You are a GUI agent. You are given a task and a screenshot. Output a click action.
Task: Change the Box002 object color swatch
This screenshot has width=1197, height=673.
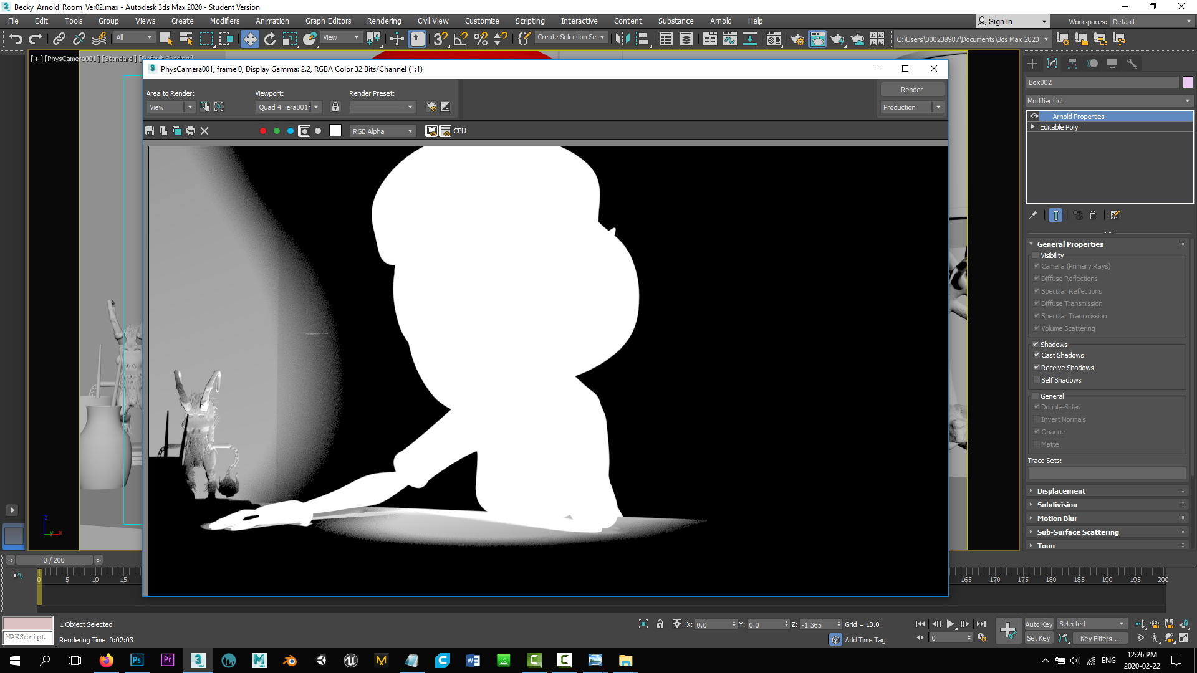coord(1188,82)
